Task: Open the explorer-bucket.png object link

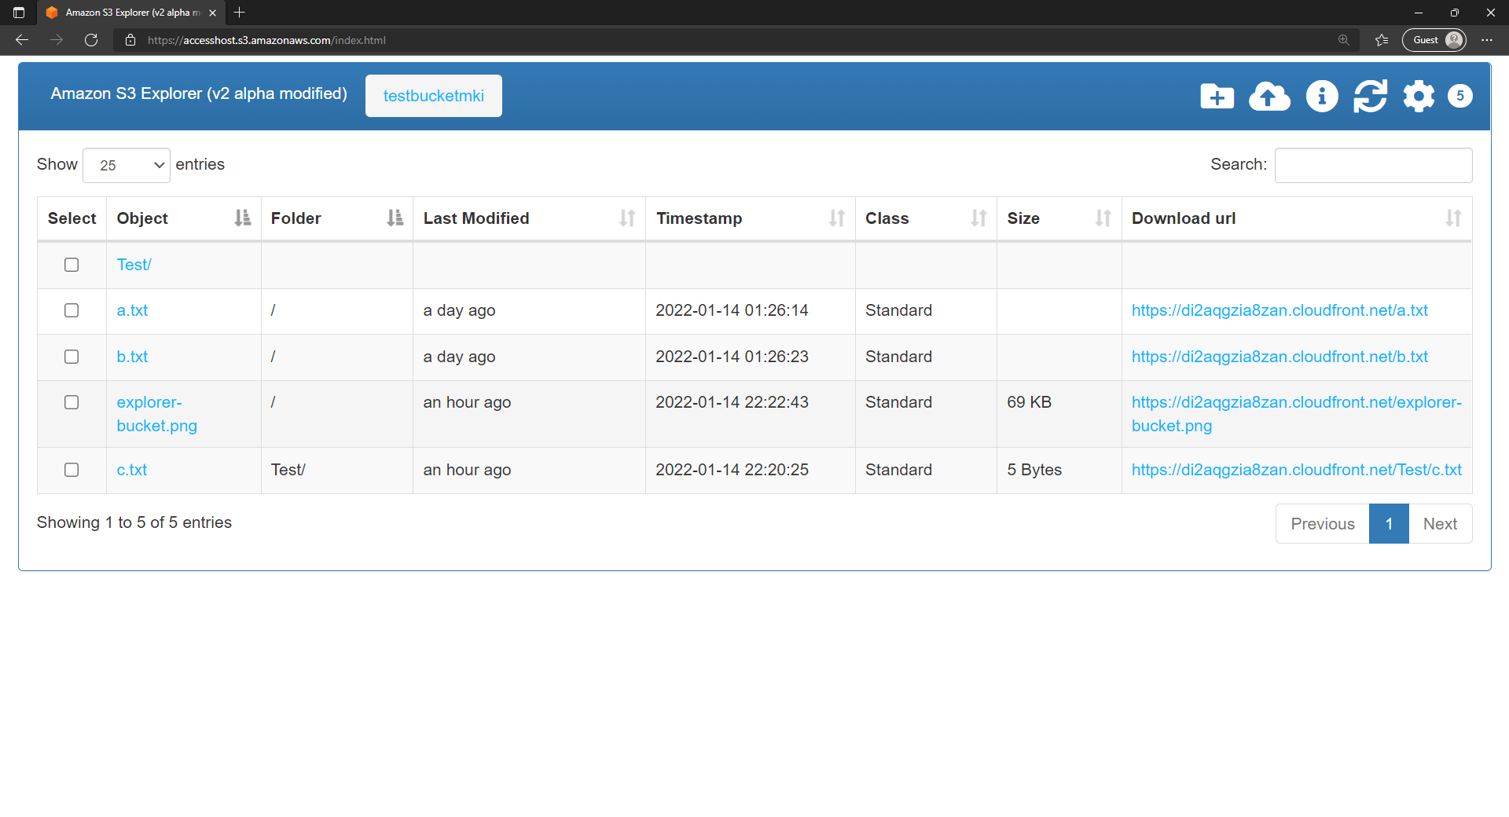Action: [157, 414]
